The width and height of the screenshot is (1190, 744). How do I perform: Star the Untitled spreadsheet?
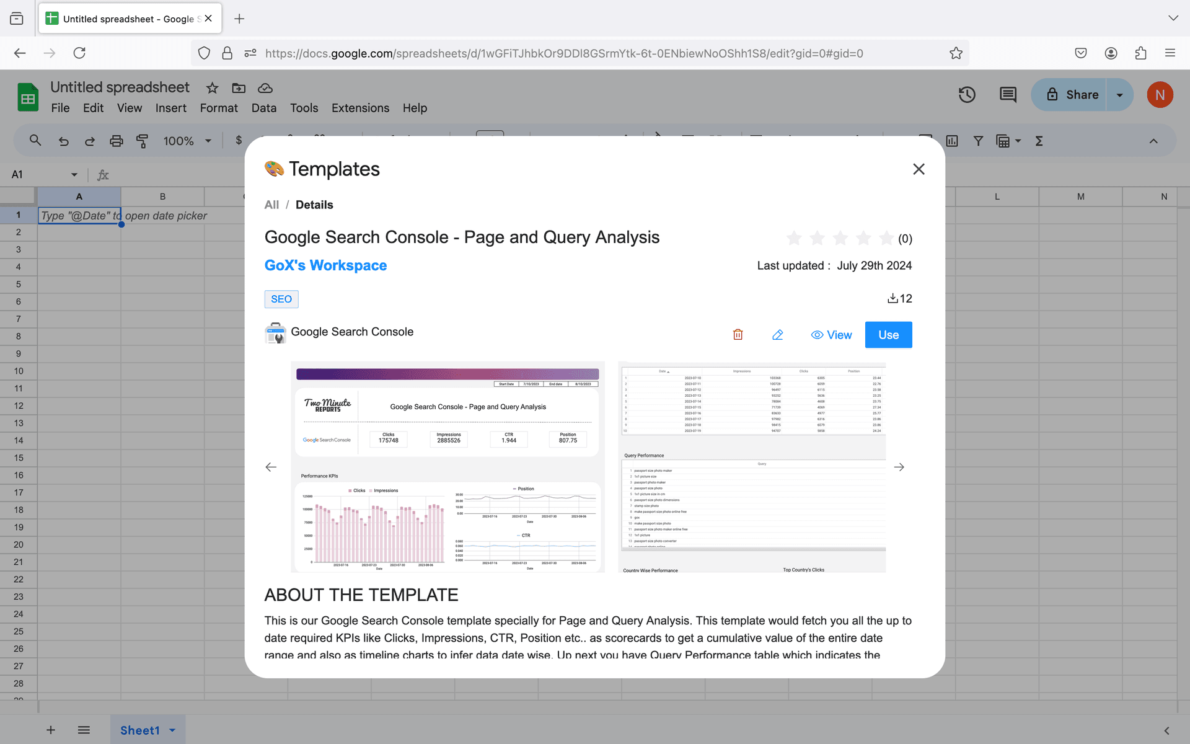point(212,88)
